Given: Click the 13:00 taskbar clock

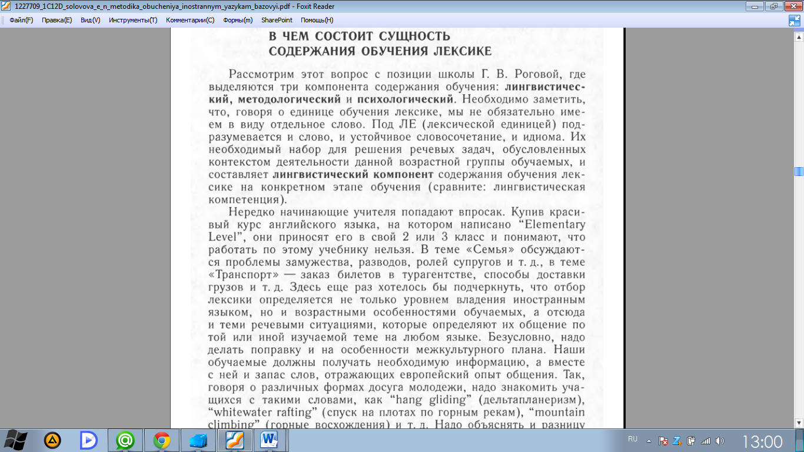Looking at the screenshot, I should click(x=762, y=441).
